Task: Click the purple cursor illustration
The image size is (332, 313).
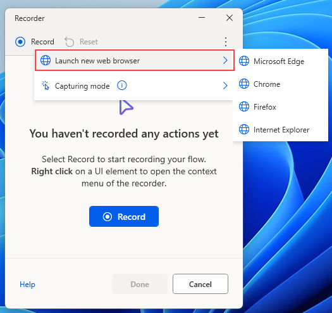Action: (126, 107)
